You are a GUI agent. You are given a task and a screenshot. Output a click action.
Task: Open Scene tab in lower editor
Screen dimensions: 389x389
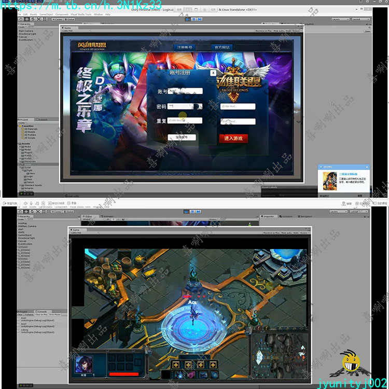[89, 216]
